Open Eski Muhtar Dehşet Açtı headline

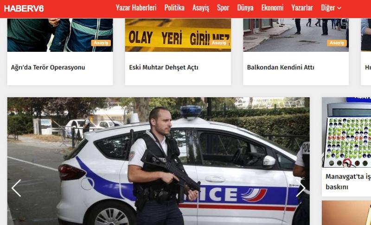tap(164, 68)
